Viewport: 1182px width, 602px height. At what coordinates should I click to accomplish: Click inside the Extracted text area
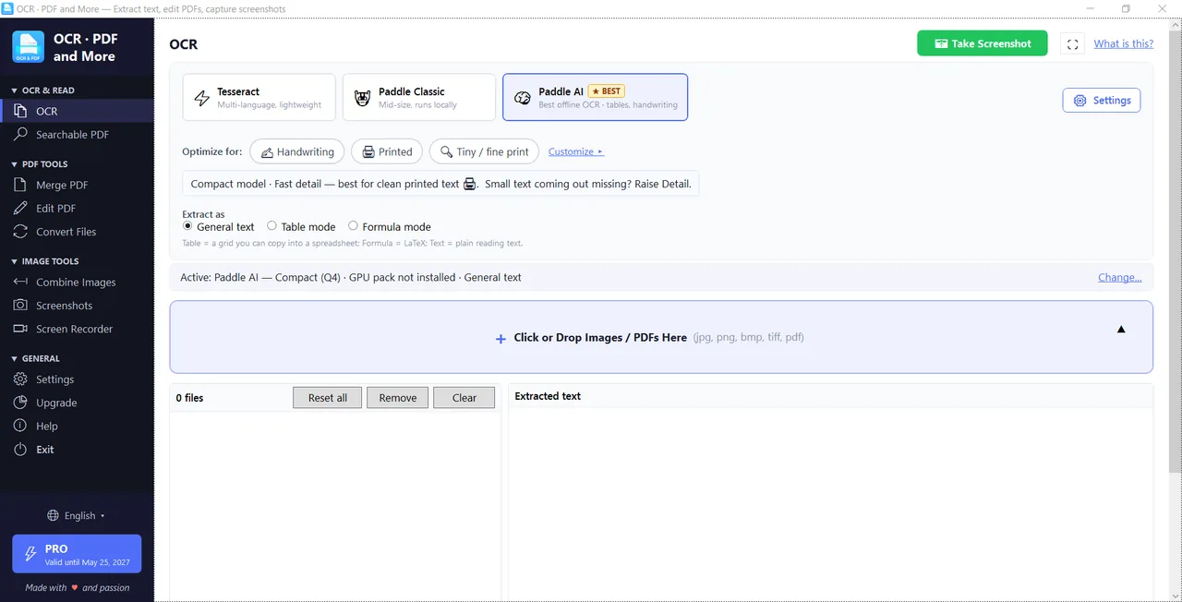coord(830,503)
